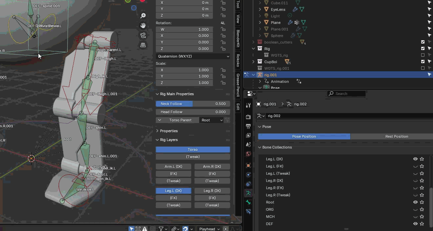Click the viewport zoom magnifier icon
Viewport: 433px width, 231px height.
[142, 15]
